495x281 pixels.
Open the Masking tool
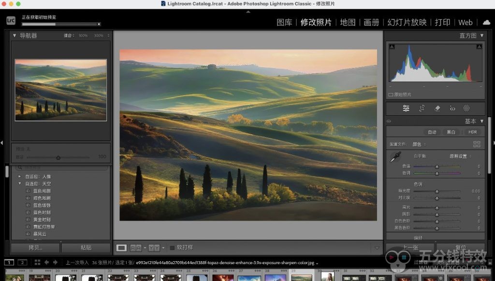click(466, 108)
